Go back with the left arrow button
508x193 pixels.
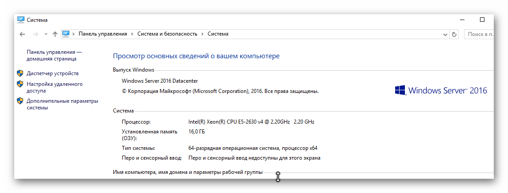point(22,34)
